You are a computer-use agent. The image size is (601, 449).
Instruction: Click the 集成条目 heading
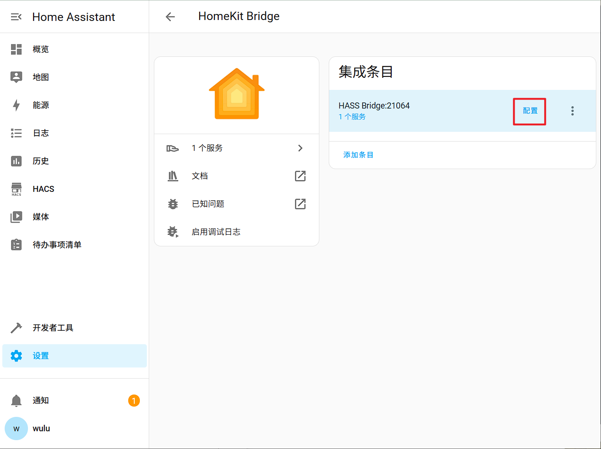click(x=366, y=72)
